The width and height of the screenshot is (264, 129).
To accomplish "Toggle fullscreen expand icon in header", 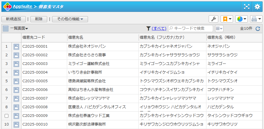I will coord(246,7).
